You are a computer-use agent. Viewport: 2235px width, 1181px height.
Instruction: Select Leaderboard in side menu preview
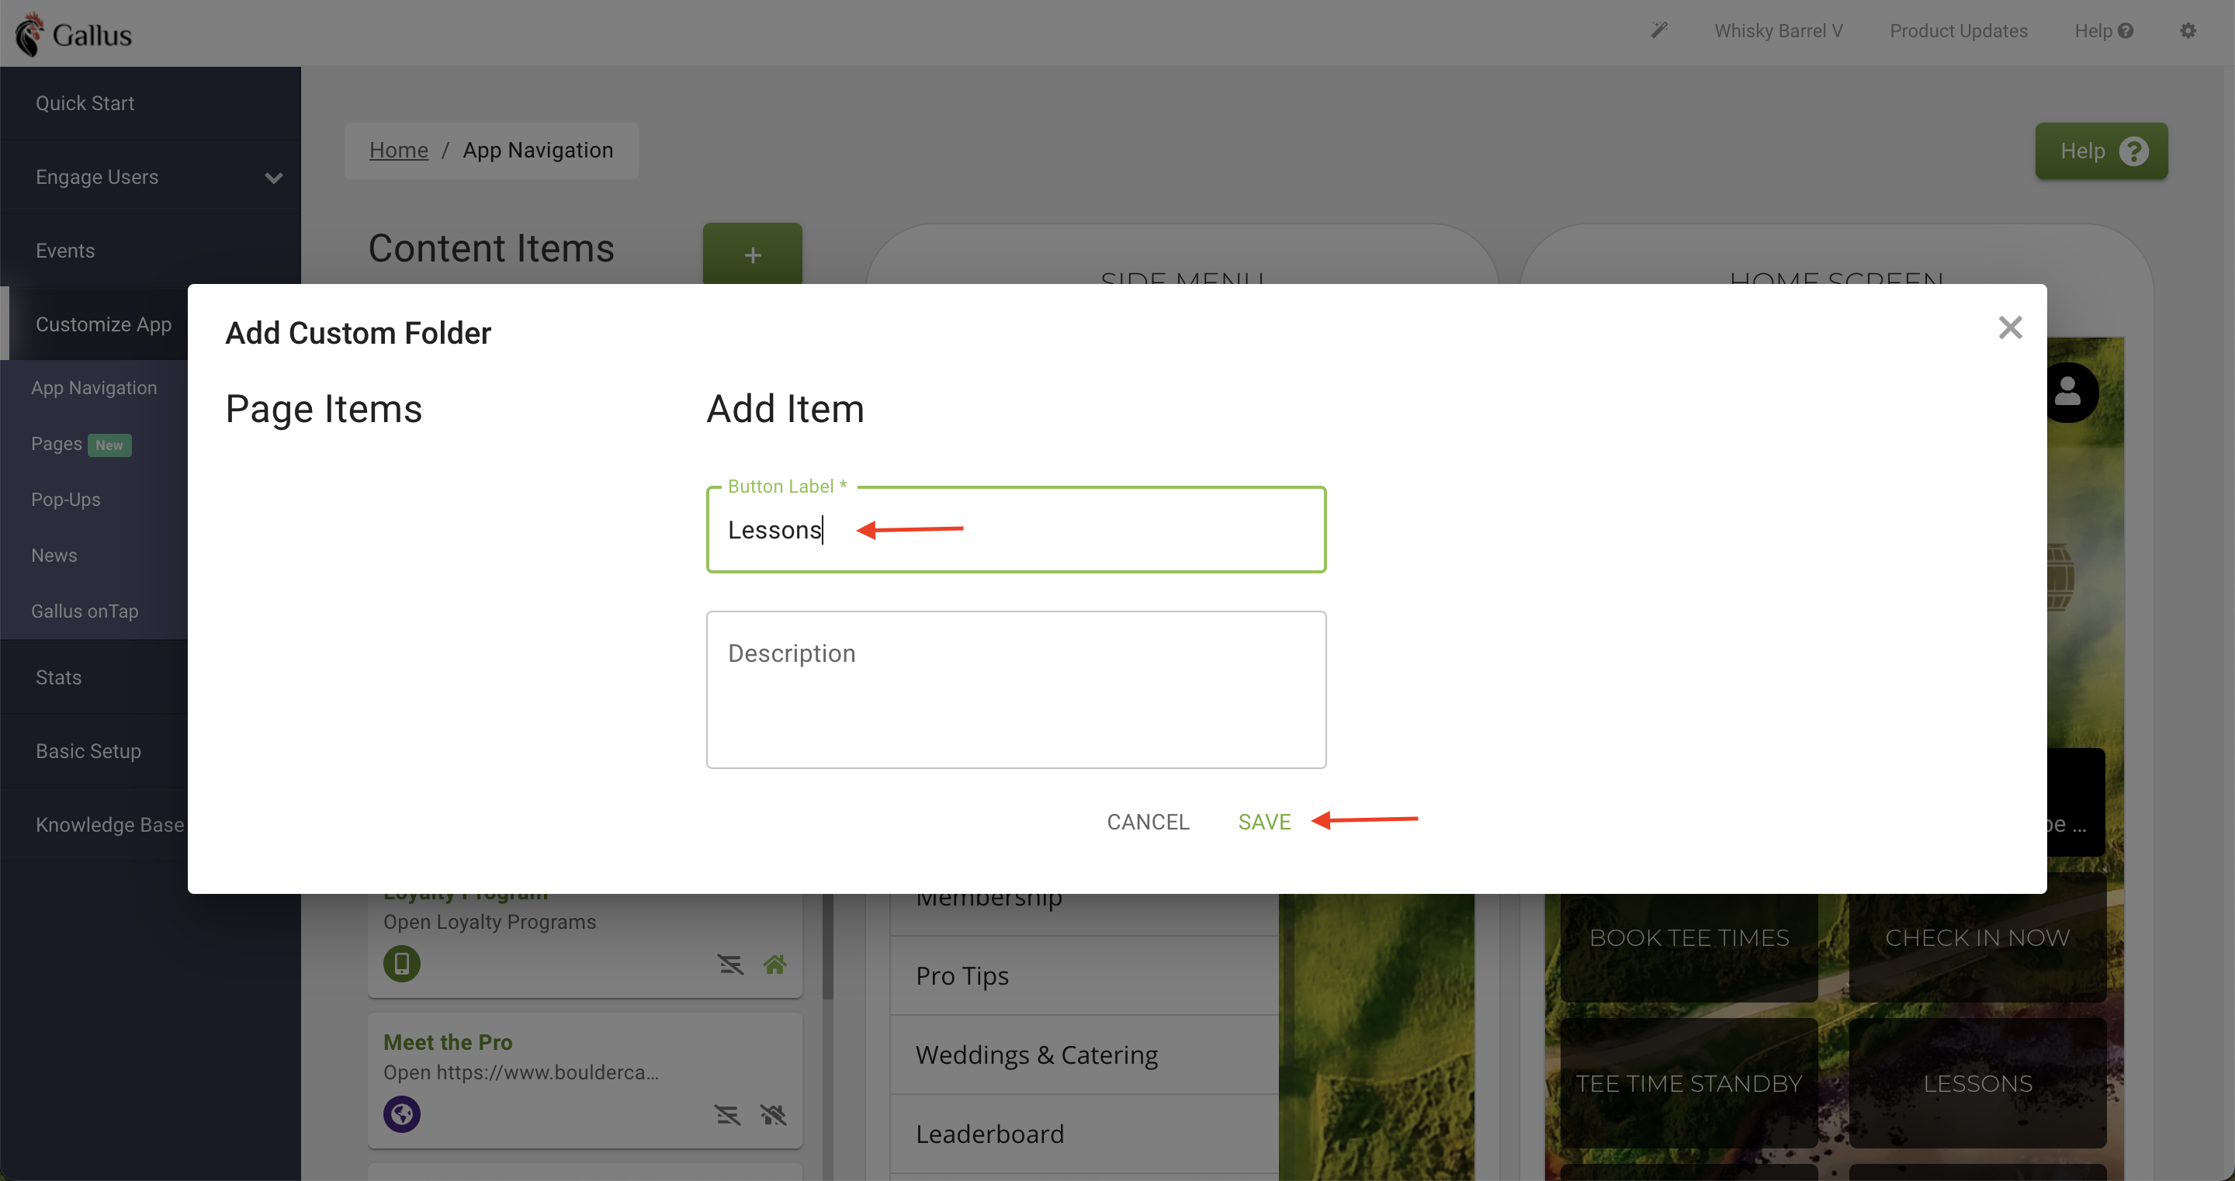coord(1083,1134)
